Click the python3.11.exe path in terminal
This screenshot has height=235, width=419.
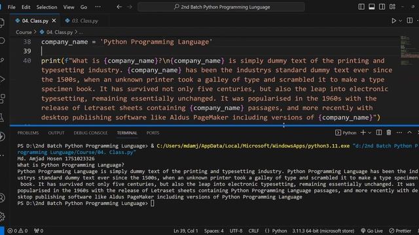tap(253, 146)
